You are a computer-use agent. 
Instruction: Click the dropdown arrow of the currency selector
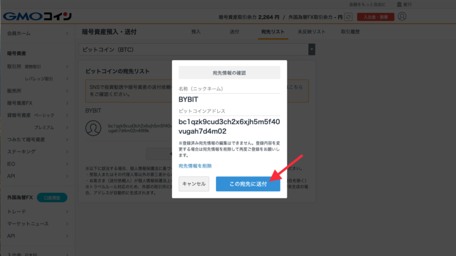[312, 49]
